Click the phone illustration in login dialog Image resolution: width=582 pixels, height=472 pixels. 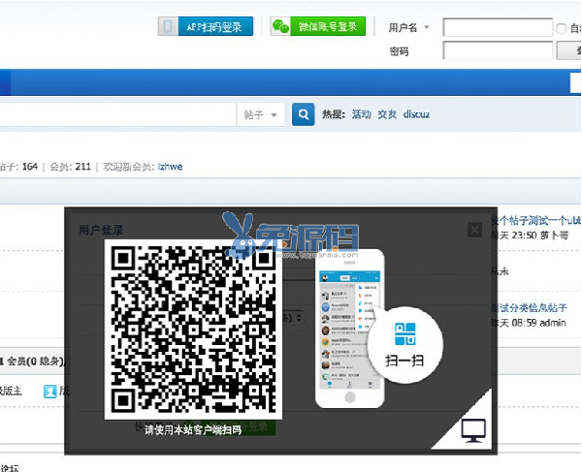click(349, 329)
